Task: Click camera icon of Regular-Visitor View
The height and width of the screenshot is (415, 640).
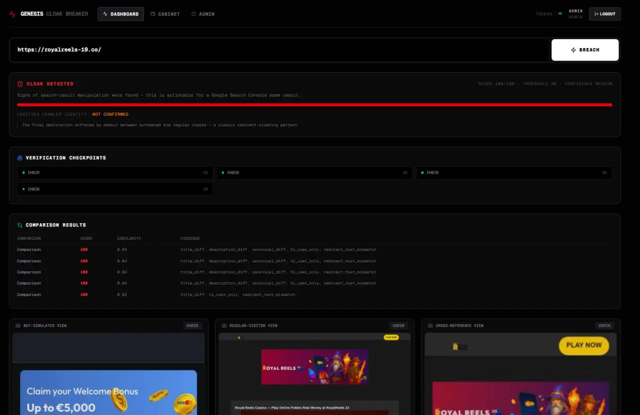Action: 224,326
